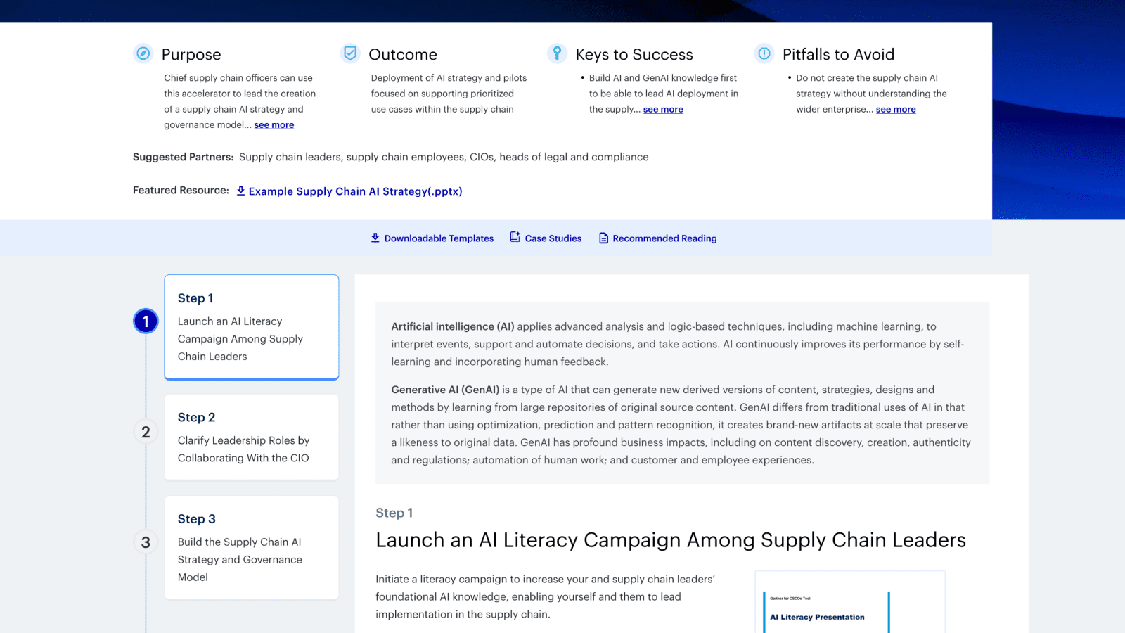Click the numbered circle for Step 3
Viewport: 1125px width, 633px height.
tap(146, 542)
